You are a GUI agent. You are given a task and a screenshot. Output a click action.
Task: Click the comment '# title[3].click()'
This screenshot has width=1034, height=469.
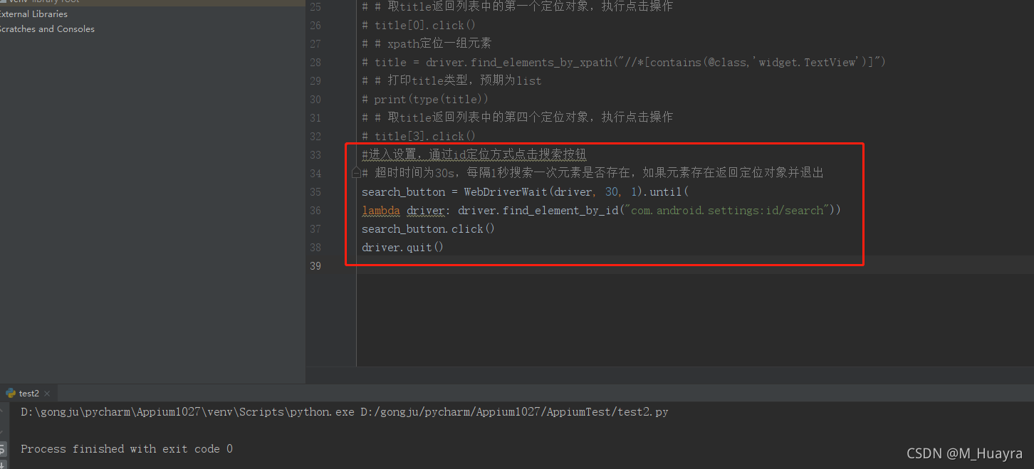419,137
